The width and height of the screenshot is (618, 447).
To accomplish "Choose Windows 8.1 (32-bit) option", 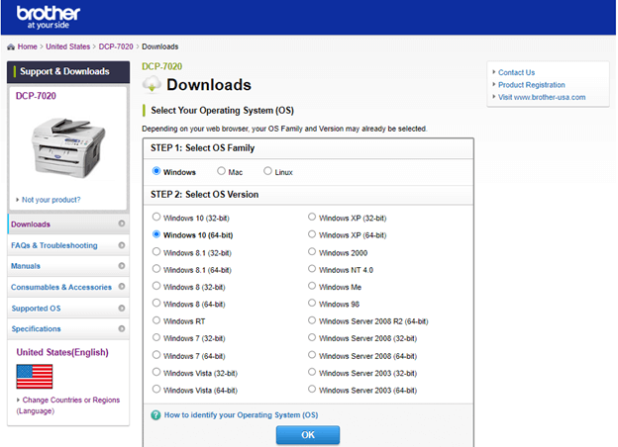I will point(156,251).
